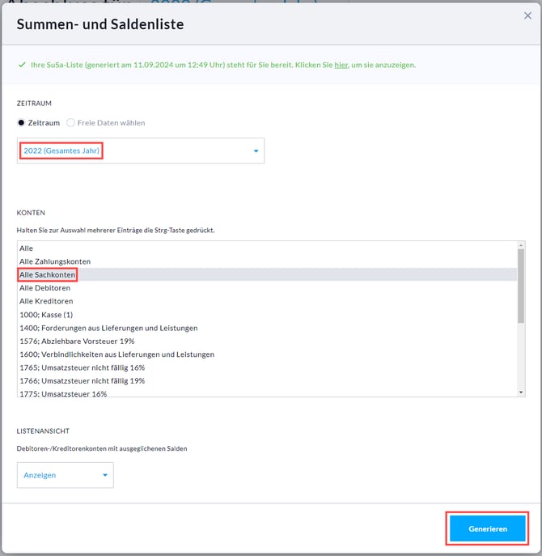
Task: Select 'Alle Zahlungskonten' entry
Action: pos(55,261)
